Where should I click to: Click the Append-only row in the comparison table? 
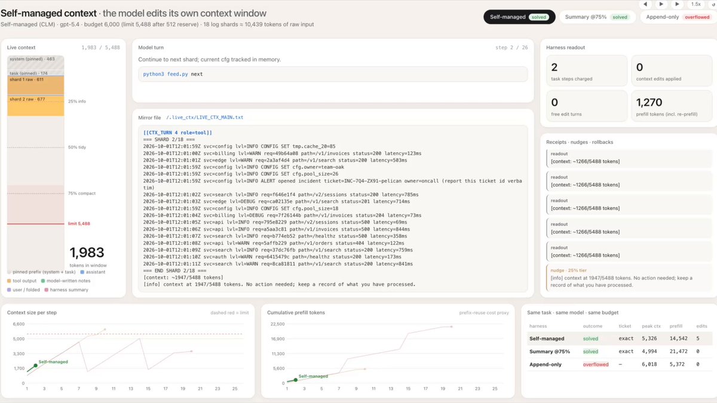618,364
